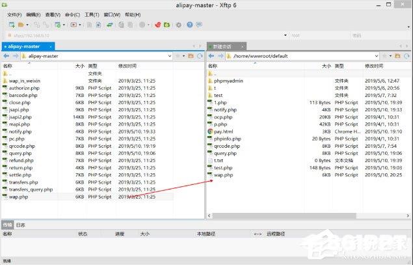Click the new file transfer window icon

(57, 25)
